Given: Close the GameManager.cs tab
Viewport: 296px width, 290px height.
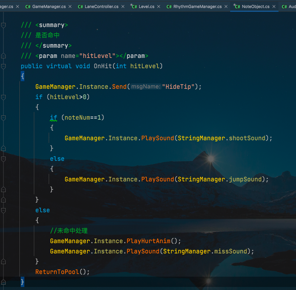Looking at the screenshot, I should pos(70,6).
